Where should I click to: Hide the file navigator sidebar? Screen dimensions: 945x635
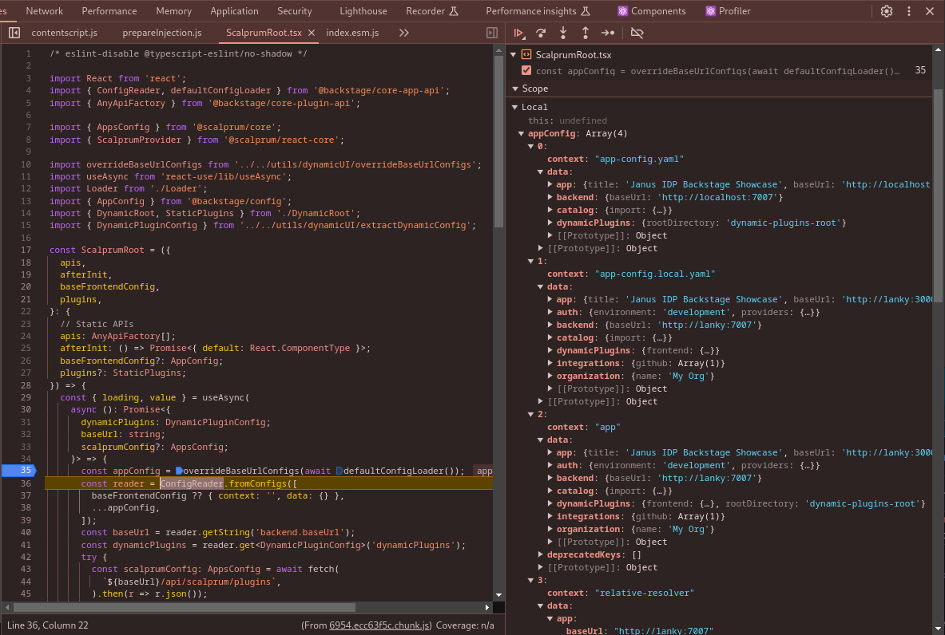[x=14, y=33]
